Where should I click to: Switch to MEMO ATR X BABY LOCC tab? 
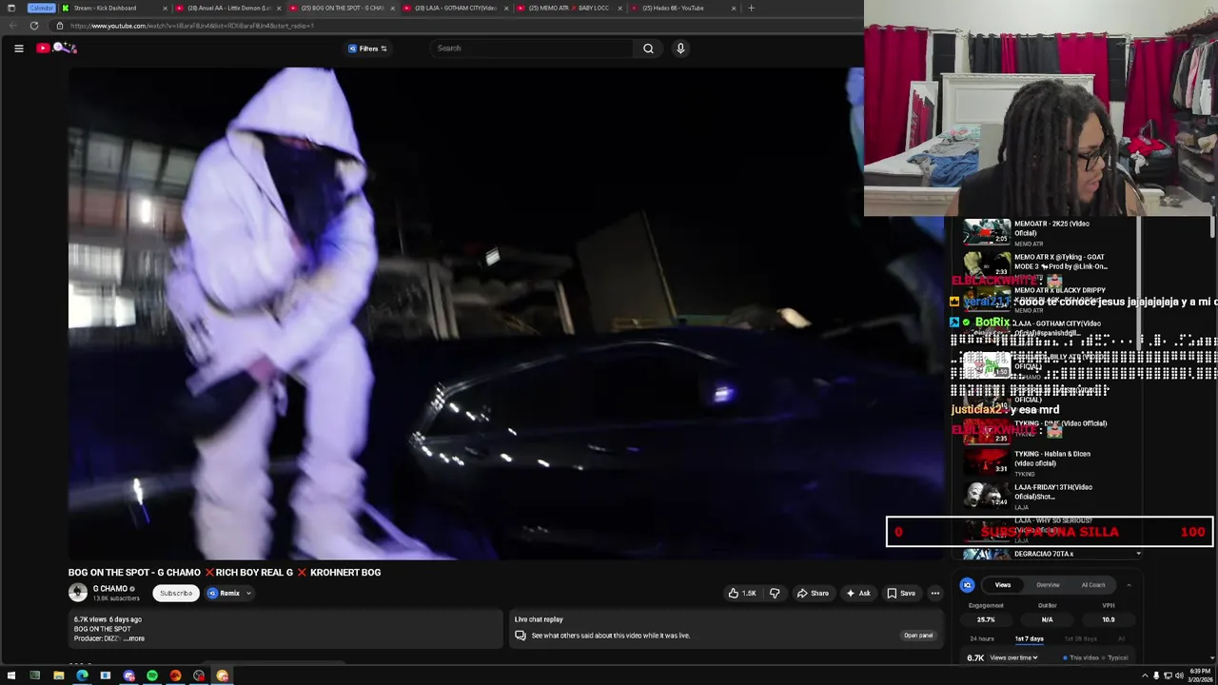click(568, 8)
